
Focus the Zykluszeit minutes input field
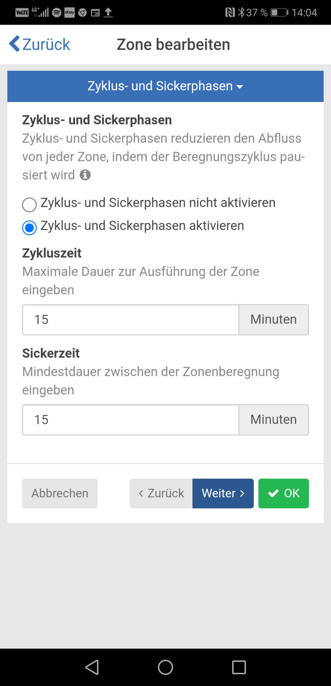pyautogui.click(x=130, y=320)
